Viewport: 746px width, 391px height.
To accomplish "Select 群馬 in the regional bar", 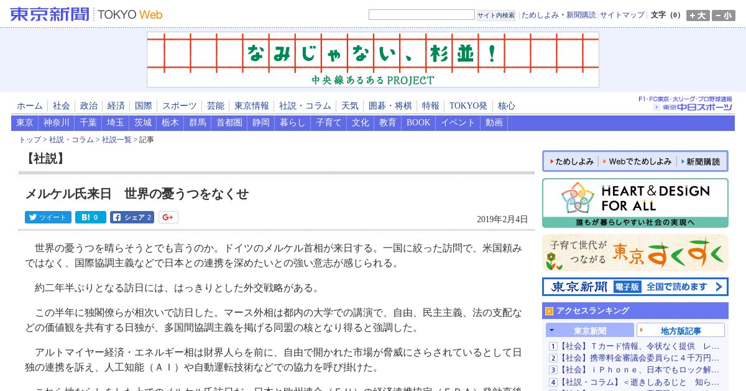I will [198, 123].
